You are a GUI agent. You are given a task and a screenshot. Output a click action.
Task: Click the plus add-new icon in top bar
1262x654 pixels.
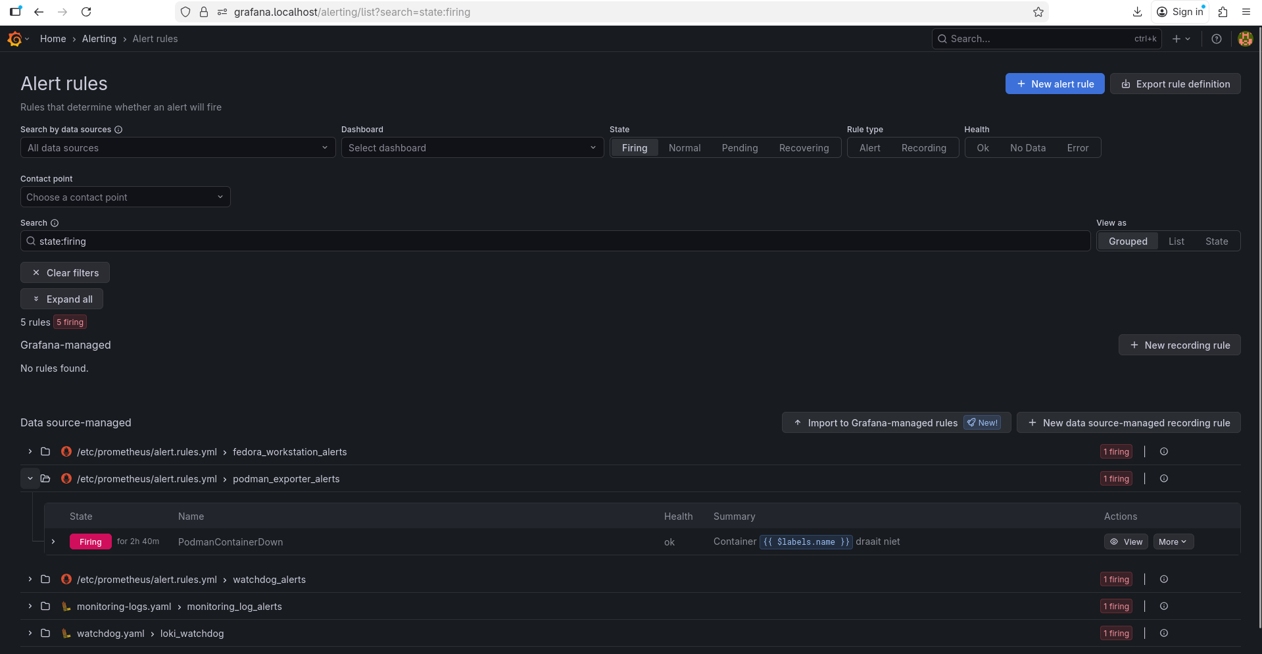[1181, 39]
